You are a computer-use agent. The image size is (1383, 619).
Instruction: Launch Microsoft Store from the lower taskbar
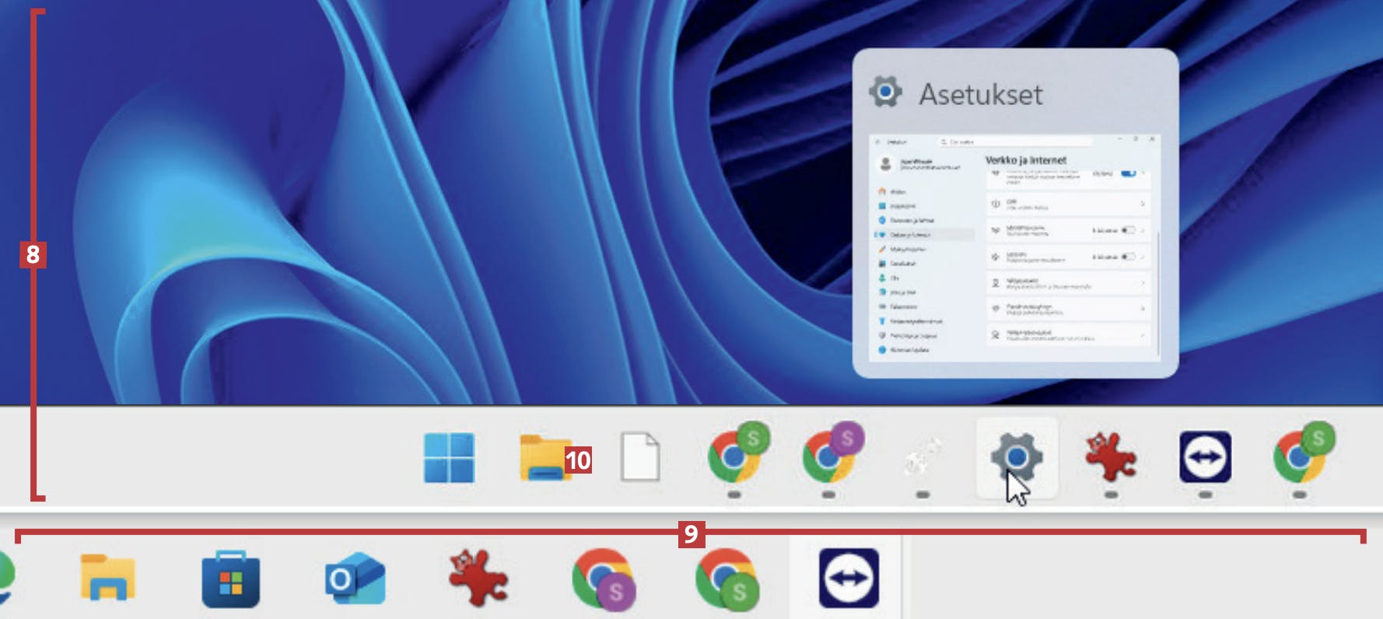point(230,580)
